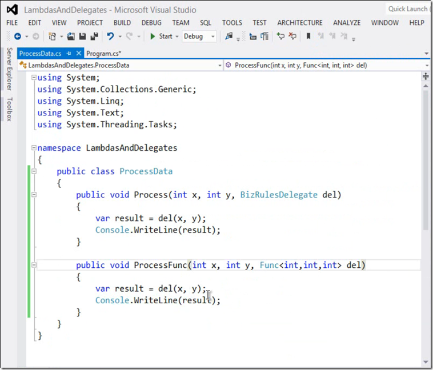Open the ANALYZE menu
Image resolution: width=433 pixels, height=370 pixels.
[347, 23]
